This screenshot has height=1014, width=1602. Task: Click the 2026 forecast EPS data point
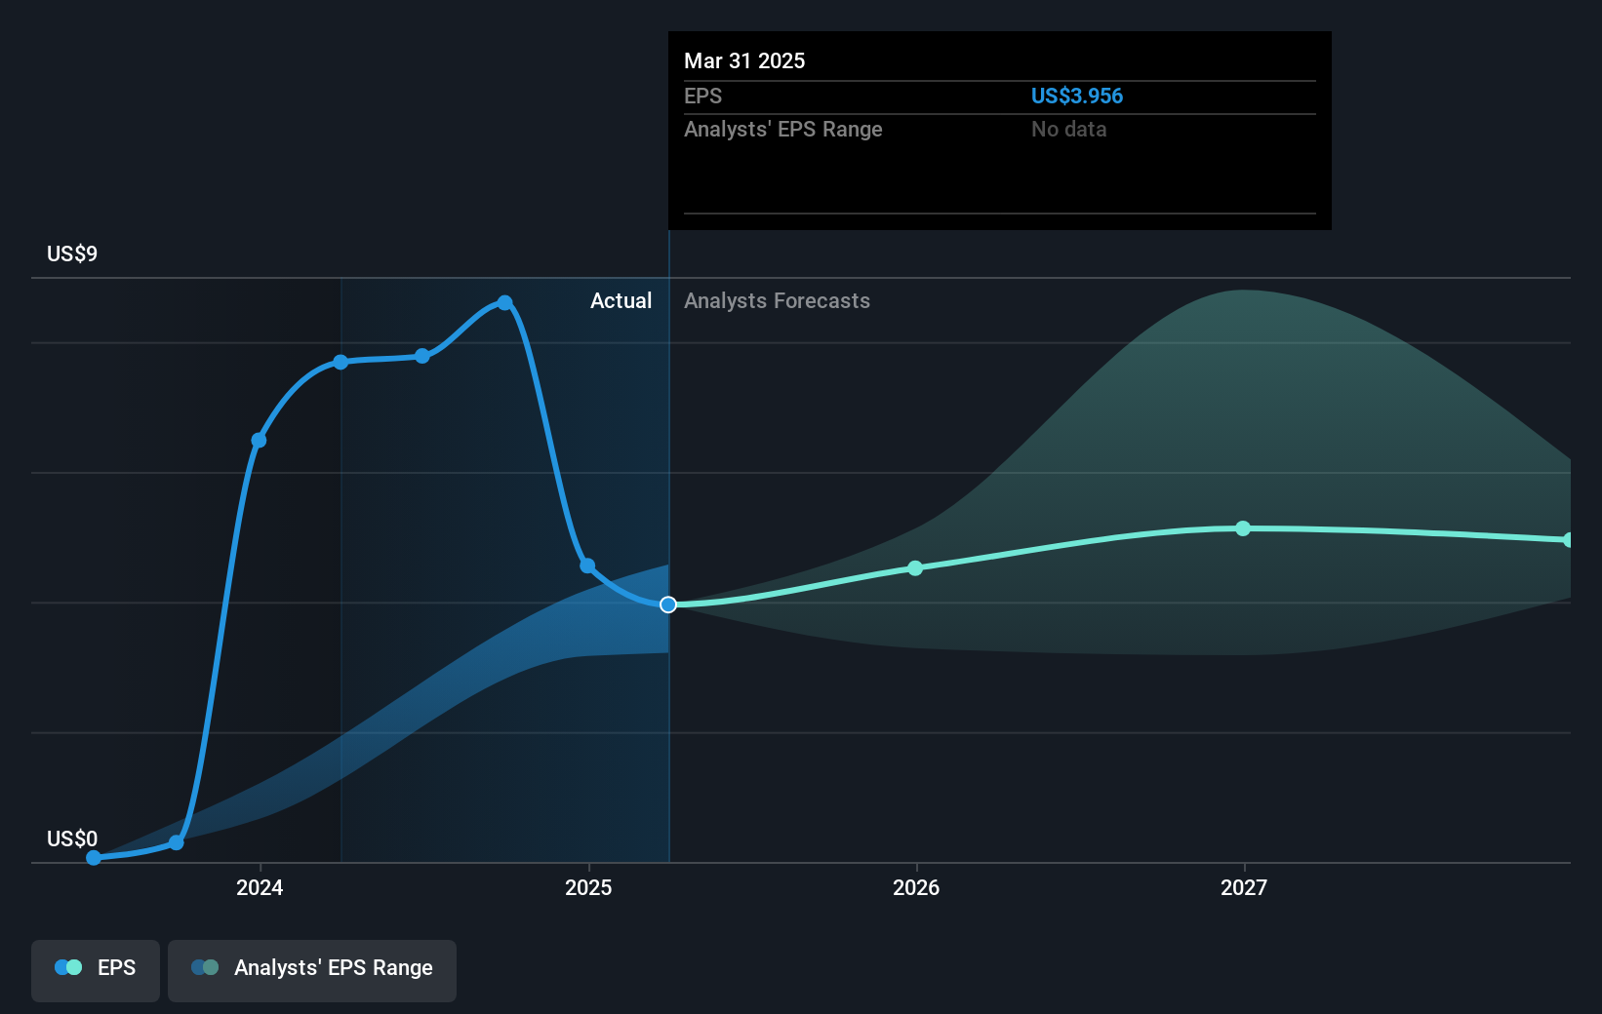(915, 568)
